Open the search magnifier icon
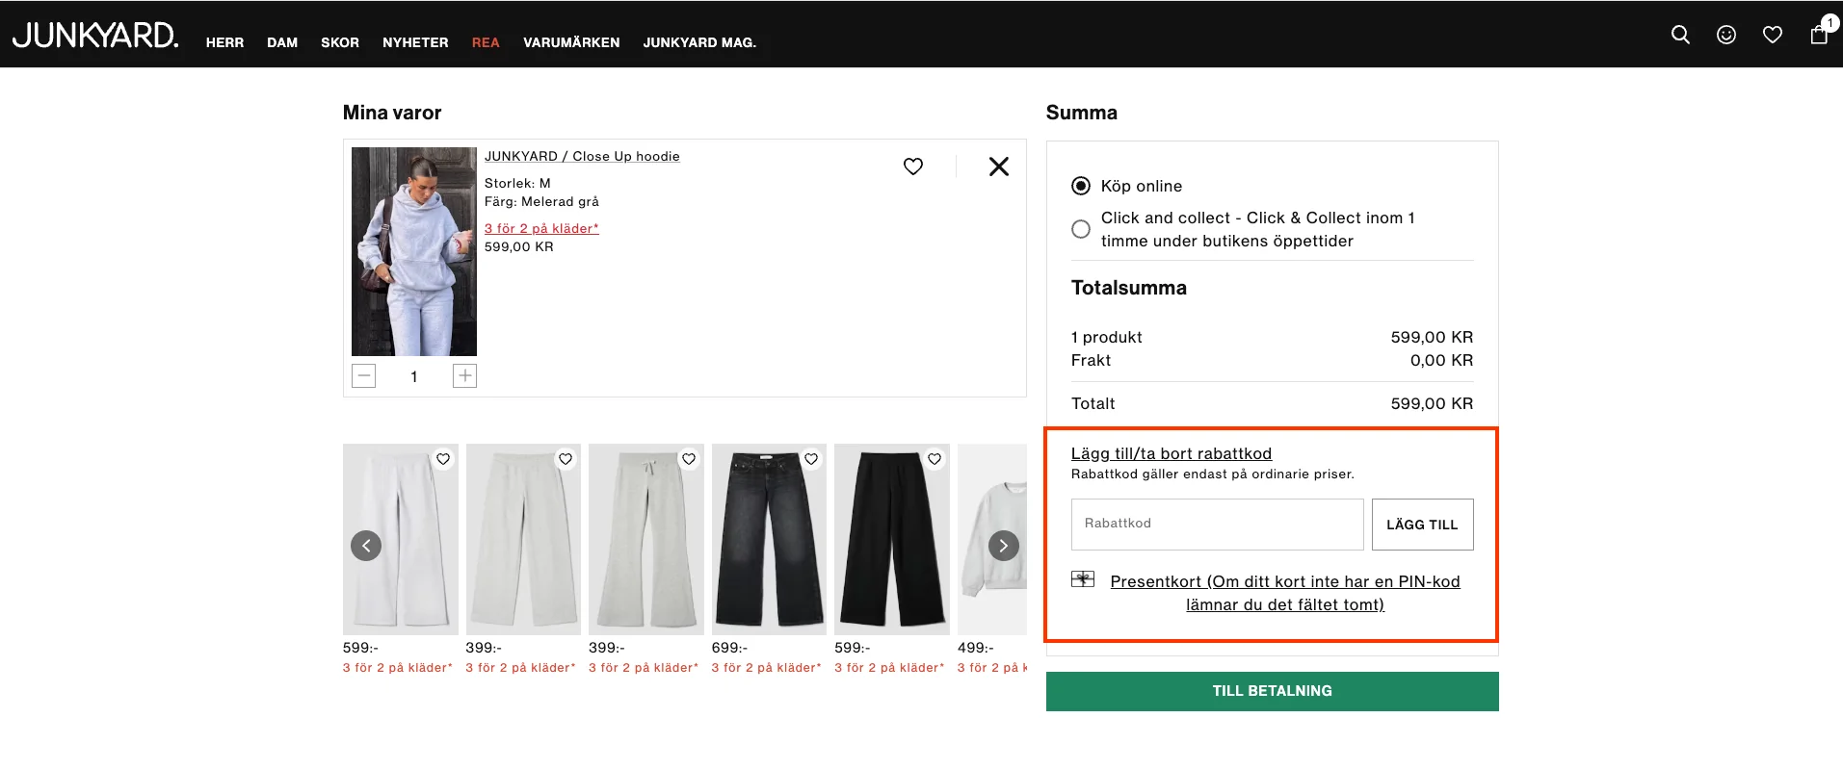The image size is (1843, 769). 1680,35
